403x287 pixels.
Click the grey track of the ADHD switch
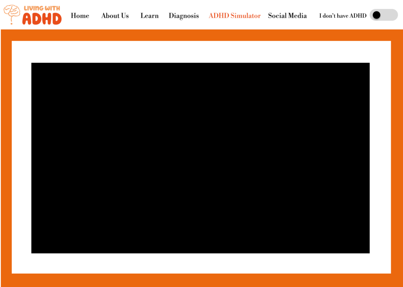coord(390,15)
